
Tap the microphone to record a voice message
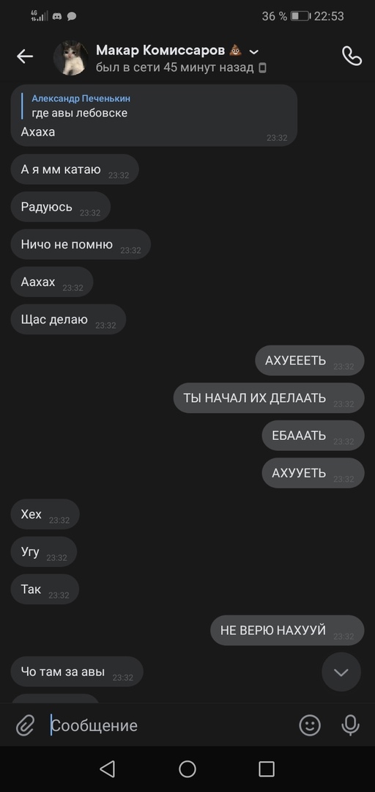[350, 725]
